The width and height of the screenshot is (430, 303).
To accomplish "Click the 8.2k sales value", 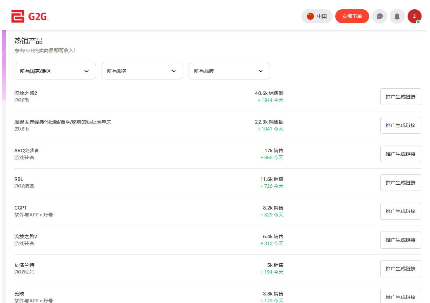I will pyautogui.click(x=273, y=208).
